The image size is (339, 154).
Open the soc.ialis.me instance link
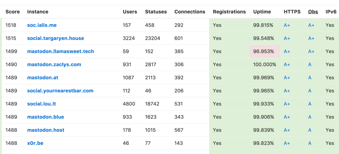[42, 25]
